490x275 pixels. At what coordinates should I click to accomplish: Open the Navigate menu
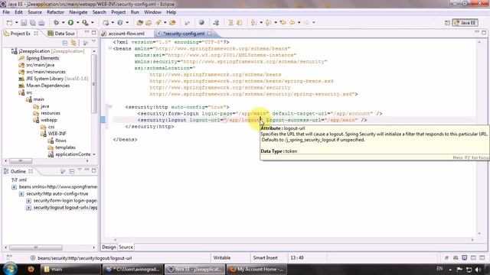(78, 12)
